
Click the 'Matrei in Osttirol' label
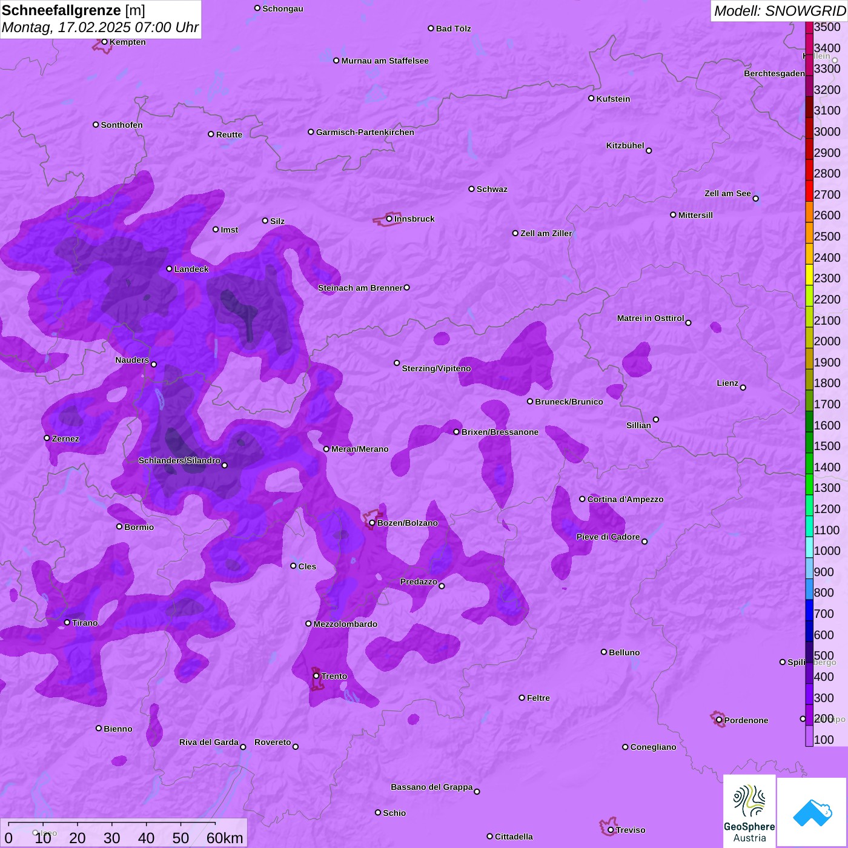[x=651, y=318]
